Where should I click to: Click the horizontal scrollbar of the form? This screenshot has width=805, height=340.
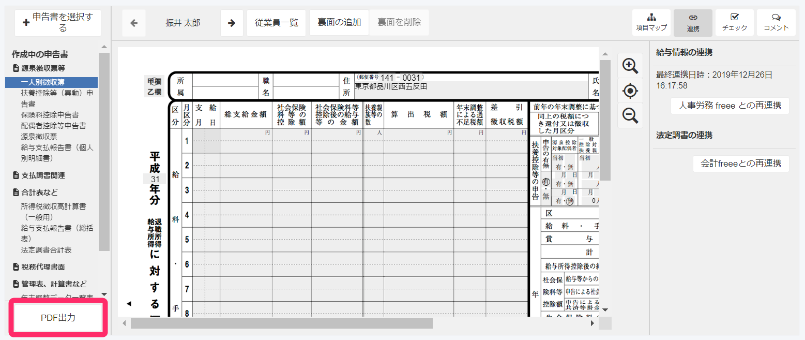pos(281,323)
